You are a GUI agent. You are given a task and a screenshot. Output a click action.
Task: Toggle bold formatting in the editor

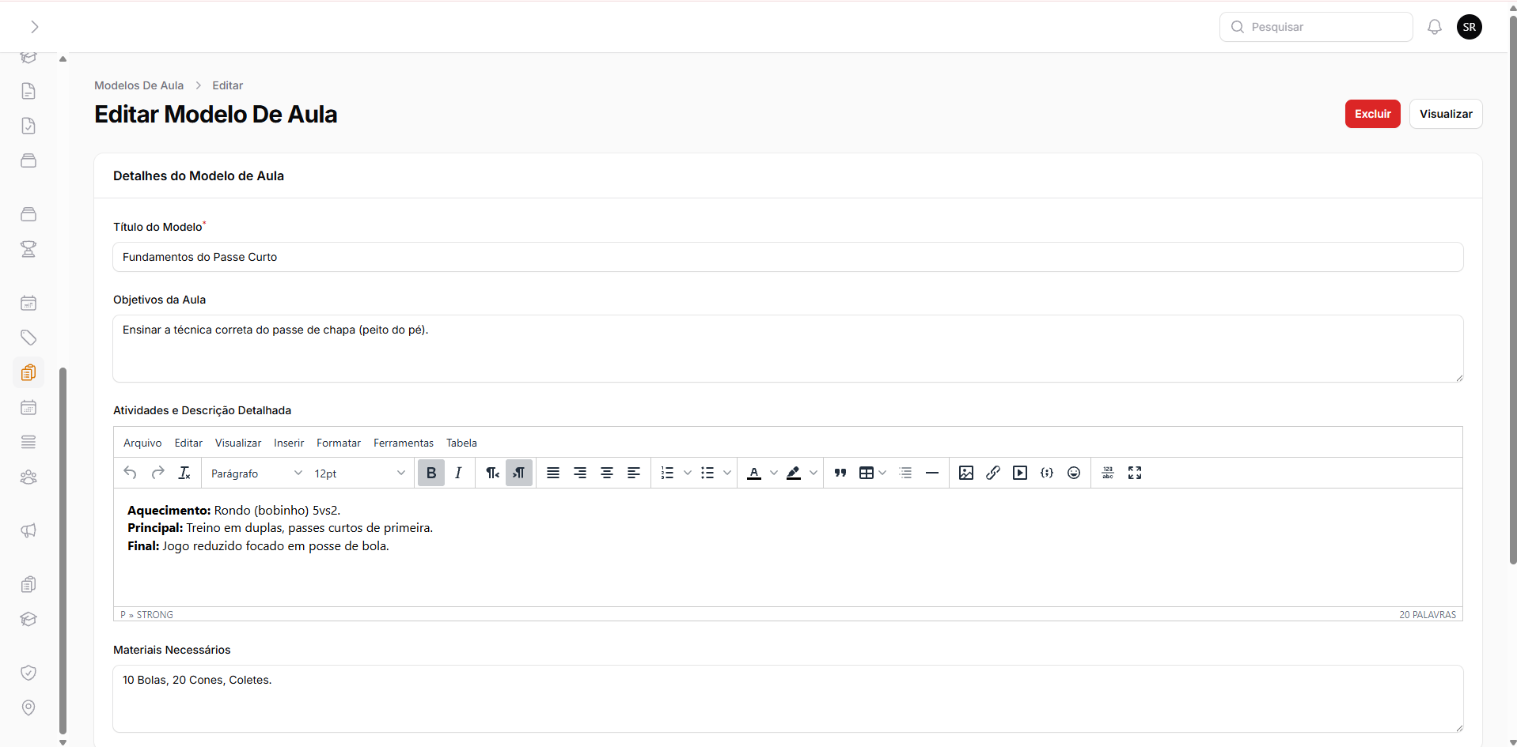[x=430, y=473]
